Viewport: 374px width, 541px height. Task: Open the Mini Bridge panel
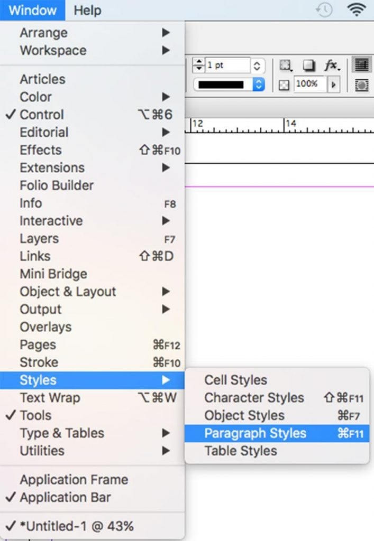[52, 274]
